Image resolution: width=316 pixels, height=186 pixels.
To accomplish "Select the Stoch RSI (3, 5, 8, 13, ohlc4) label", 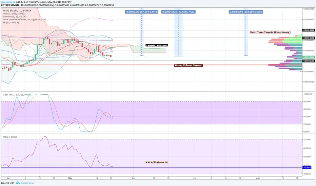I will click(17, 94).
